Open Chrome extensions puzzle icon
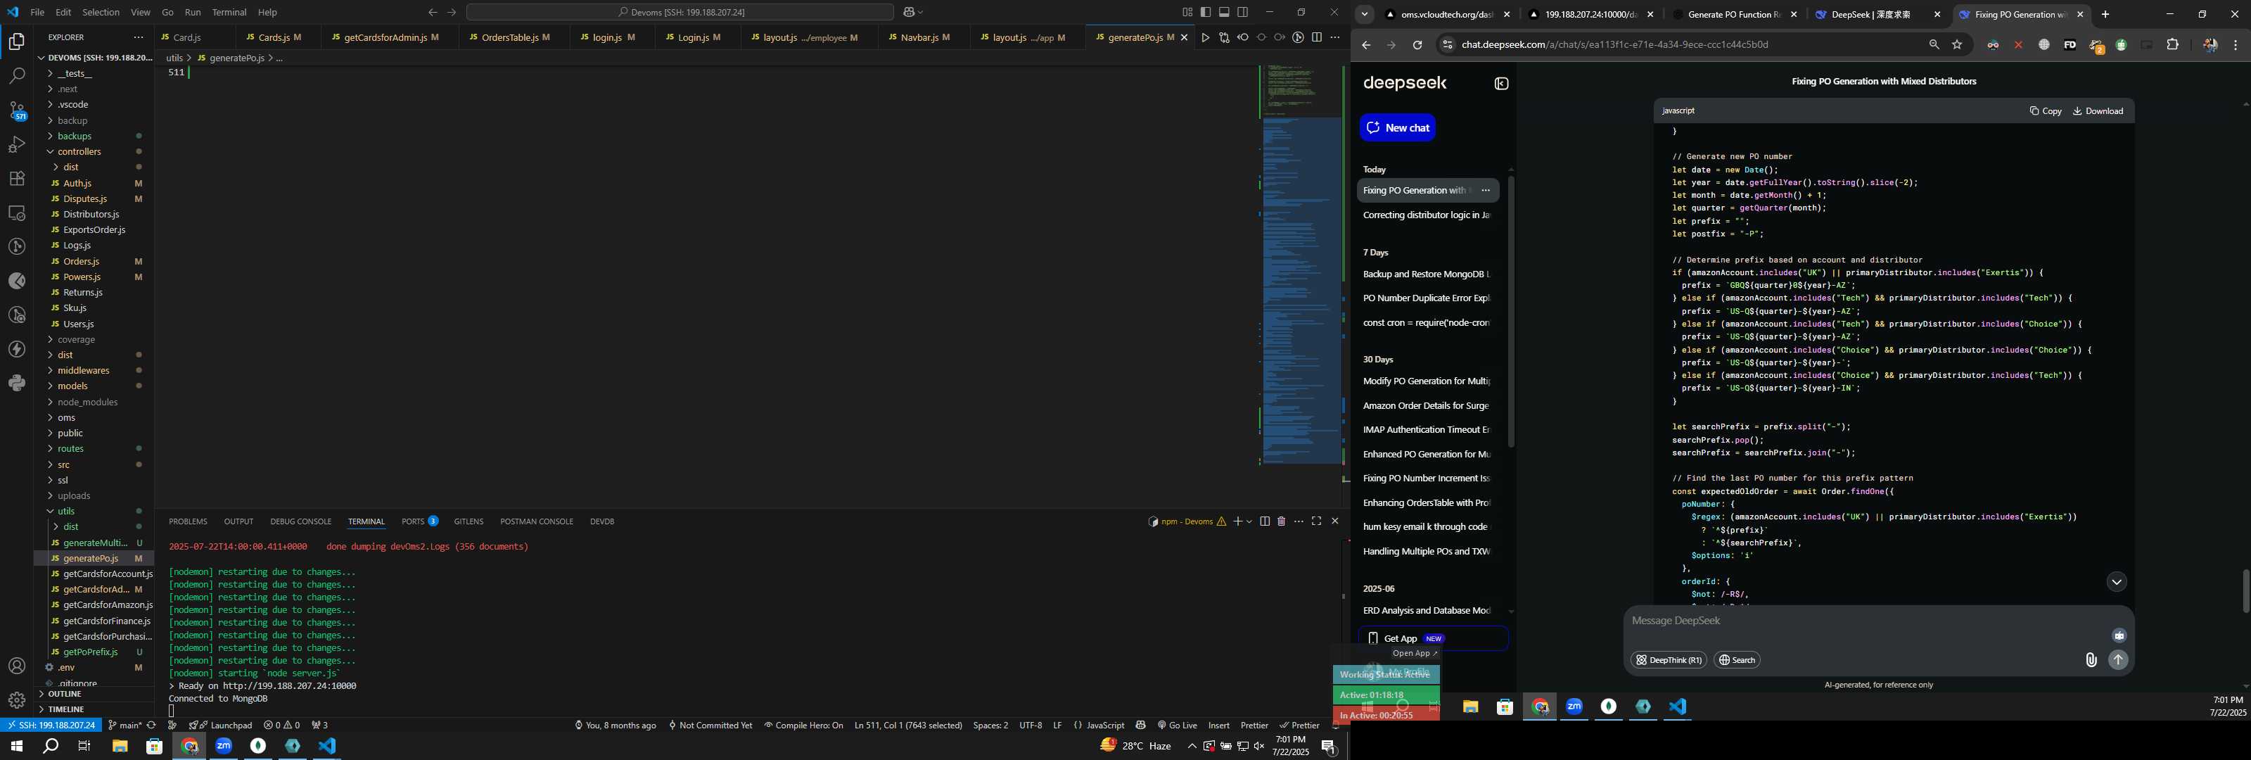Screen dimensions: 2251x760 (2172, 44)
